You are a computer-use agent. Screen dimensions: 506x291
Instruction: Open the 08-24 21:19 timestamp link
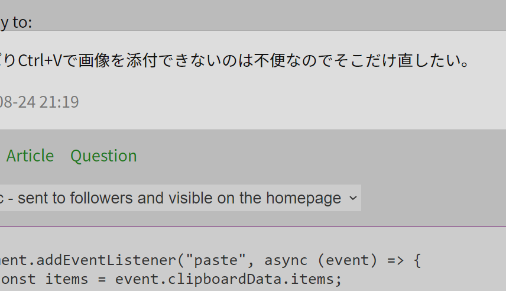(x=39, y=102)
